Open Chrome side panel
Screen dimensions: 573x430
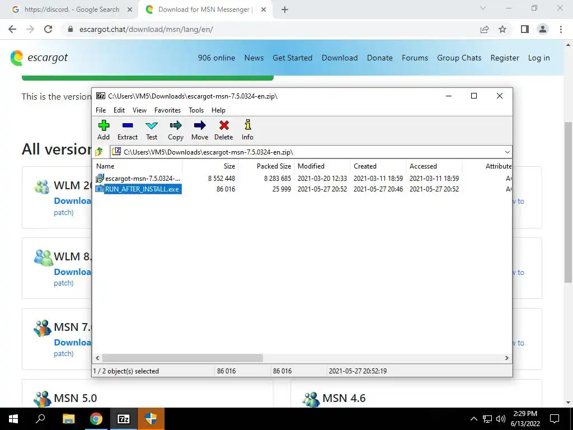525,29
